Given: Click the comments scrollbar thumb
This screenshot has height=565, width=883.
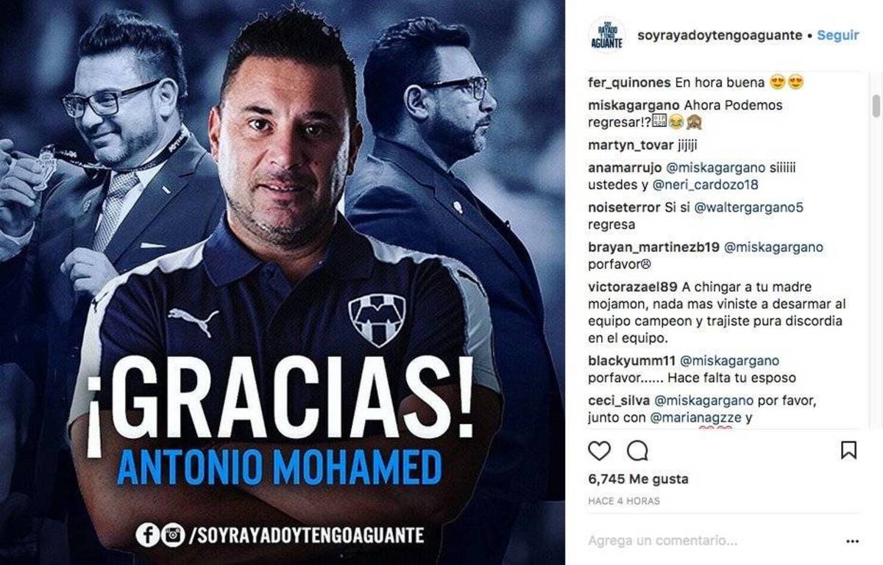Looking at the screenshot, I should point(876,105).
